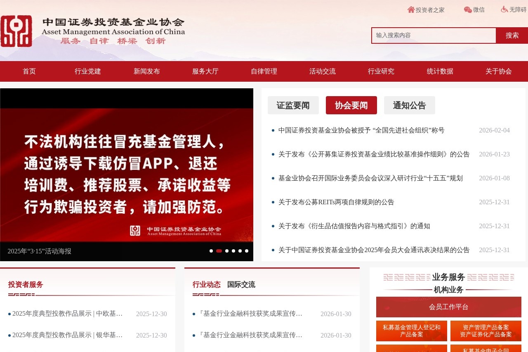Click the 机构业务 subheading
This screenshot has width=528, height=352.
pyautogui.click(x=449, y=290)
